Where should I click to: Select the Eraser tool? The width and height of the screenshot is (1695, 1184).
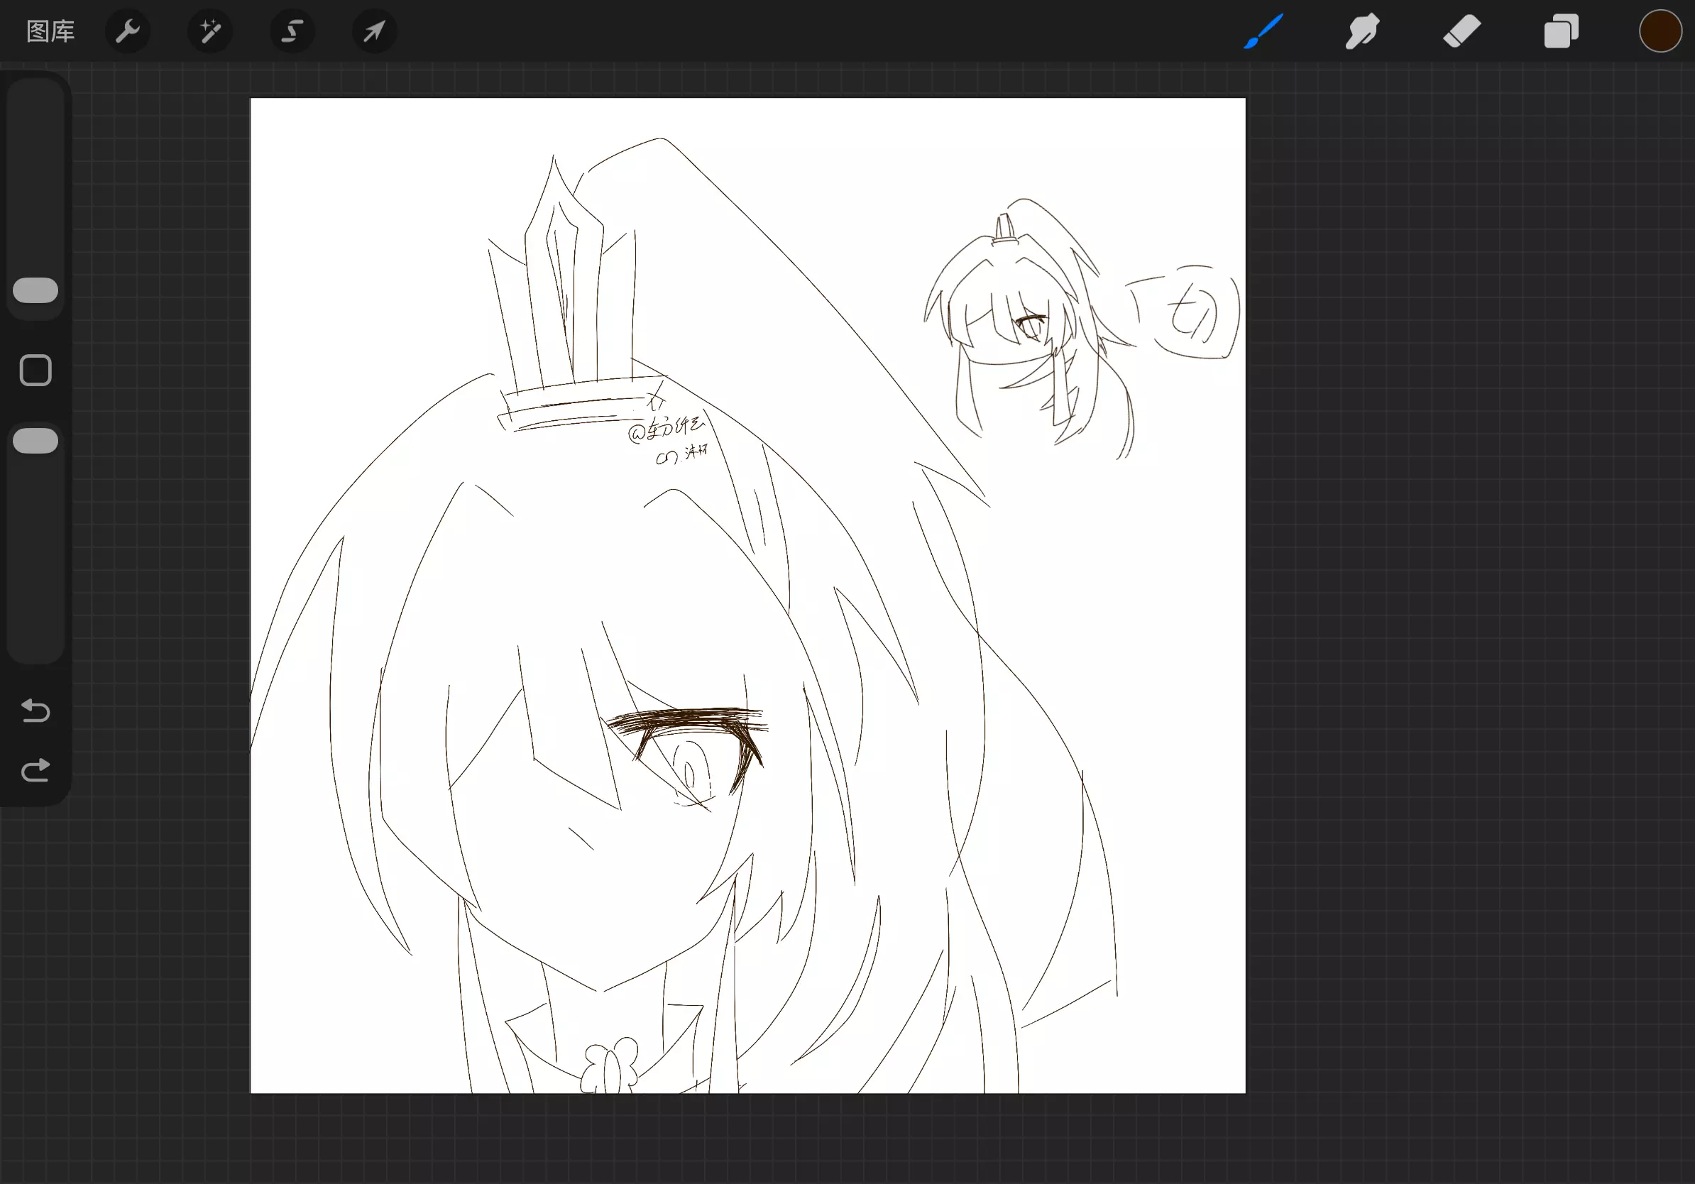click(1461, 32)
